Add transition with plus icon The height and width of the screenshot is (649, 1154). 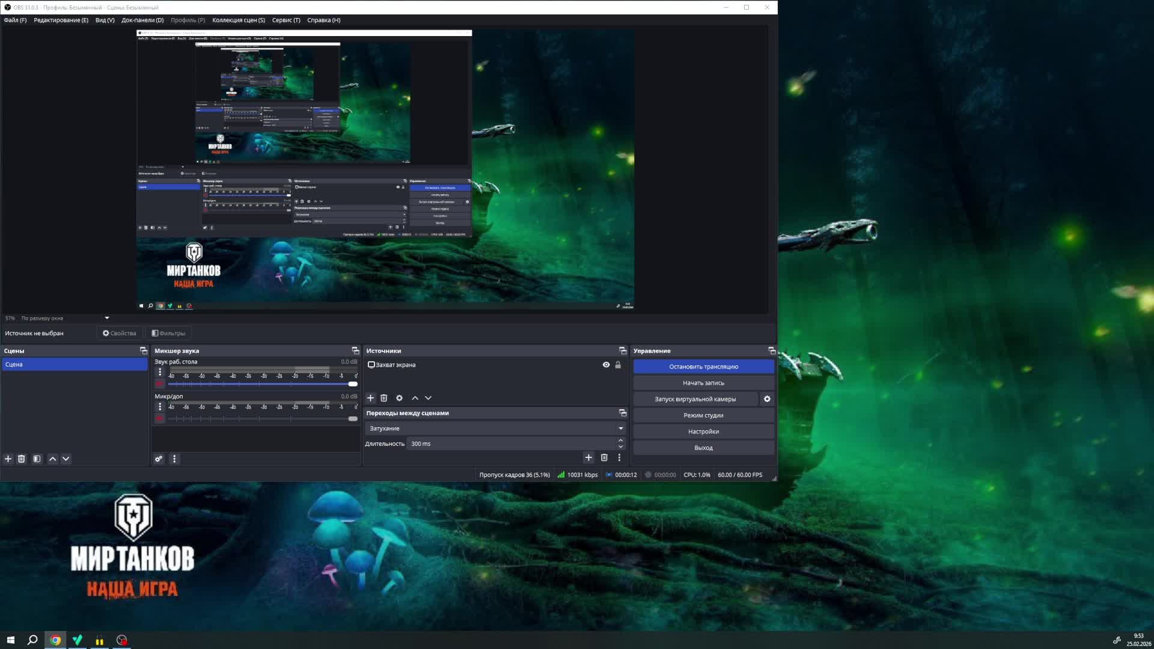[589, 458]
